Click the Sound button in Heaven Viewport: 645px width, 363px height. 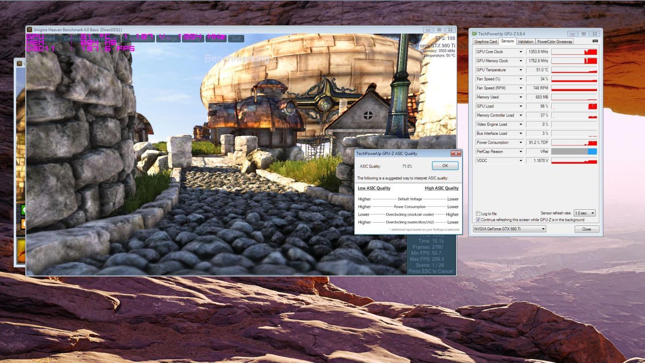point(217,39)
